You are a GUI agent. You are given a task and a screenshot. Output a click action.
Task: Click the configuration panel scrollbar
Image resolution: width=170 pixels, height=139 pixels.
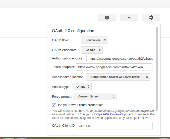click(157, 69)
